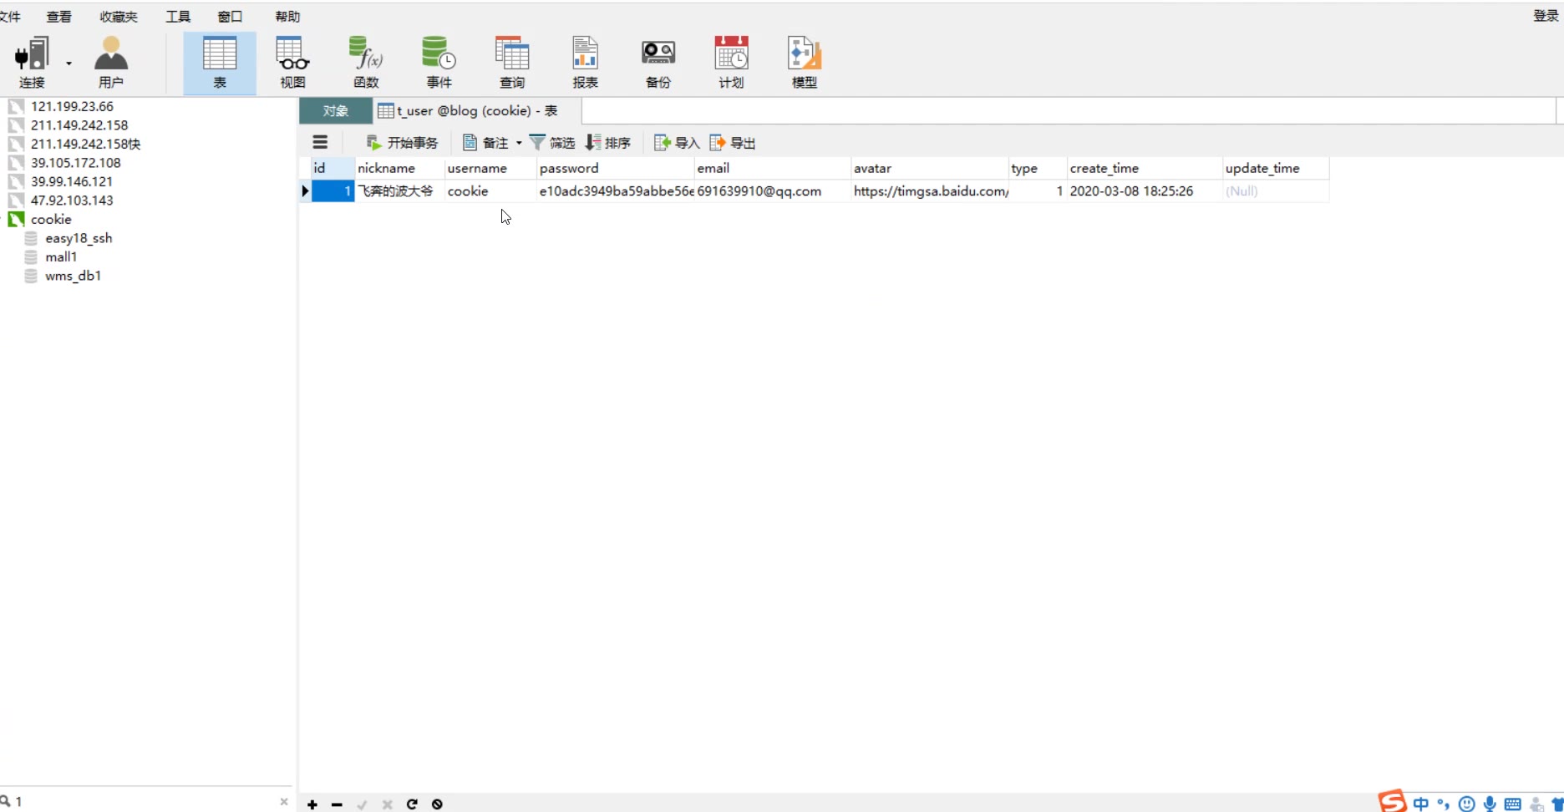Select the mall1 database
Viewport: 1564px width, 812px height.
[x=61, y=256]
